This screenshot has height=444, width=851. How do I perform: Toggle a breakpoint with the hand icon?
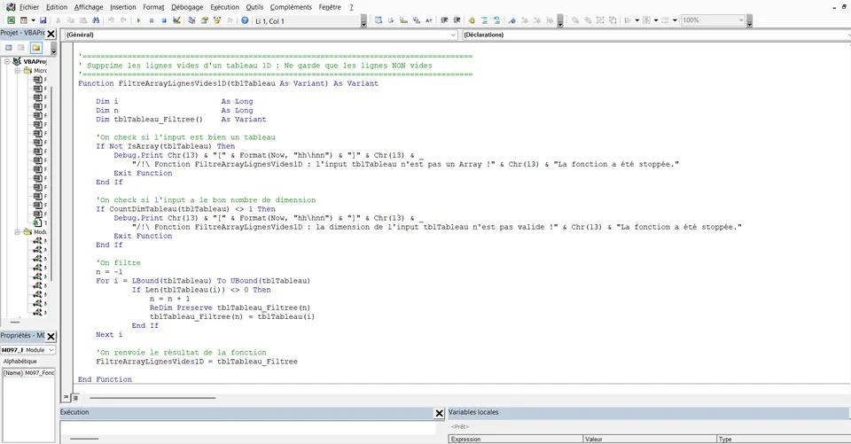pos(472,20)
